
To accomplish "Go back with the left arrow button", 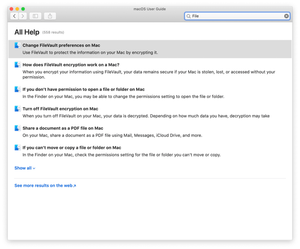I will [x=14, y=16].
